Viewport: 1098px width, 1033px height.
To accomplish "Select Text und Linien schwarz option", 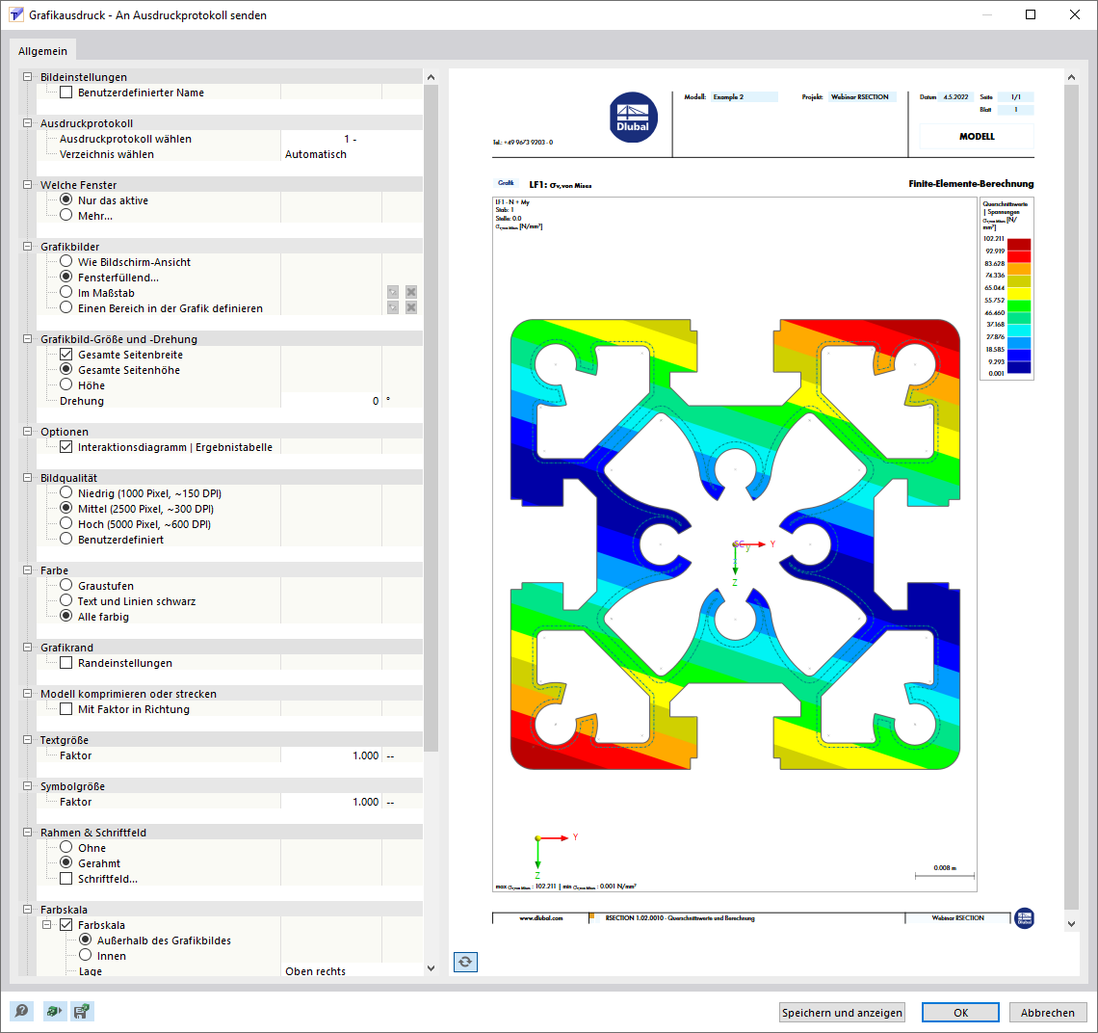I will (x=65, y=600).
